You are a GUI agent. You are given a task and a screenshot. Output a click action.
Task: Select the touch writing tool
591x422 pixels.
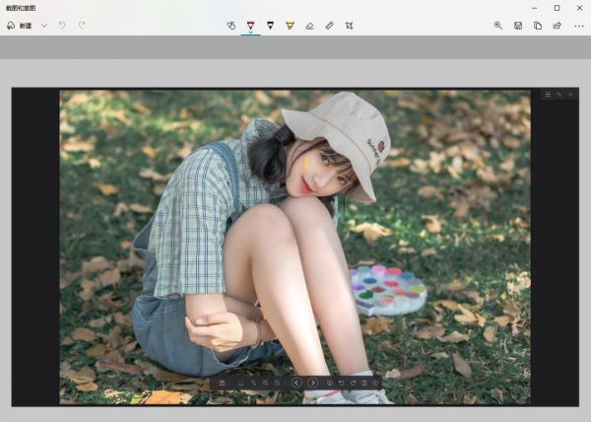pyautogui.click(x=230, y=25)
